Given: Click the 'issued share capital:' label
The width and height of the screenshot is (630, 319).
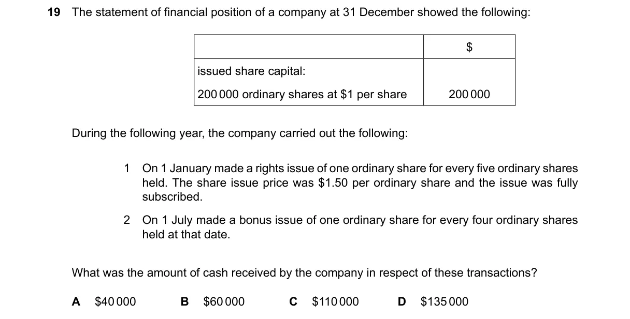Looking at the screenshot, I should pyautogui.click(x=251, y=71).
